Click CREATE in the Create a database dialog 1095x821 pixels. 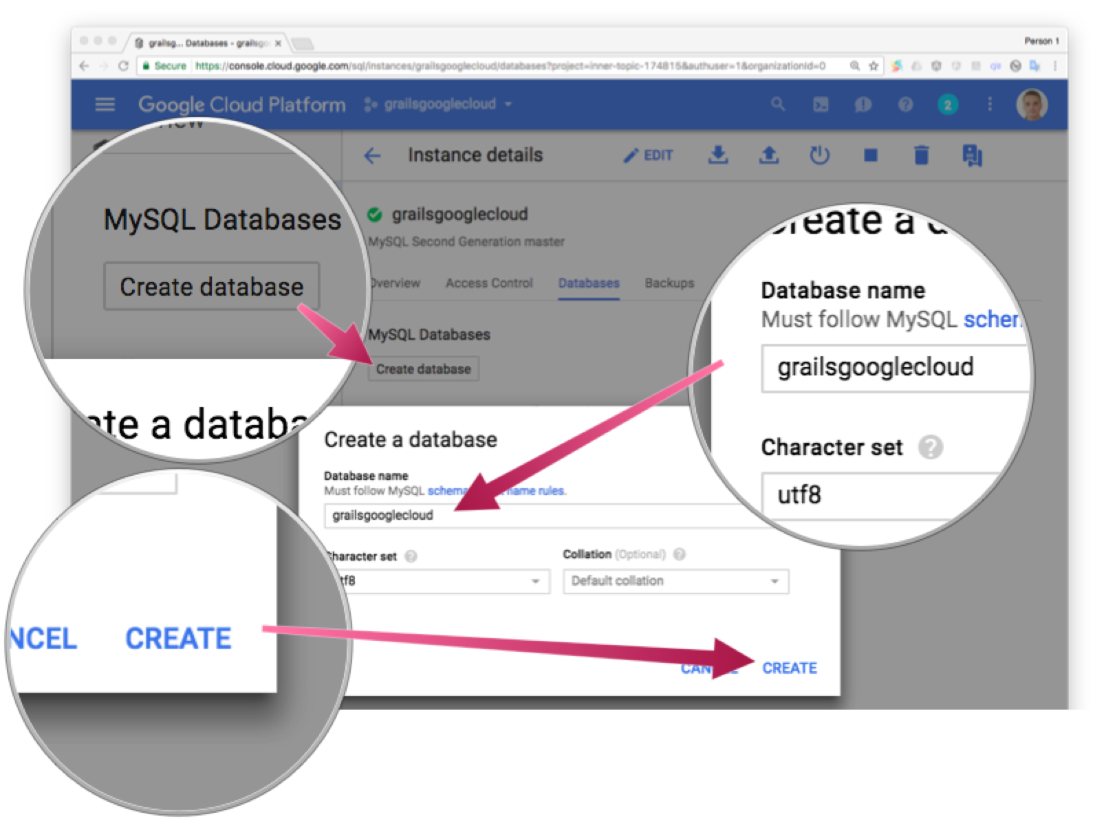[x=790, y=668]
